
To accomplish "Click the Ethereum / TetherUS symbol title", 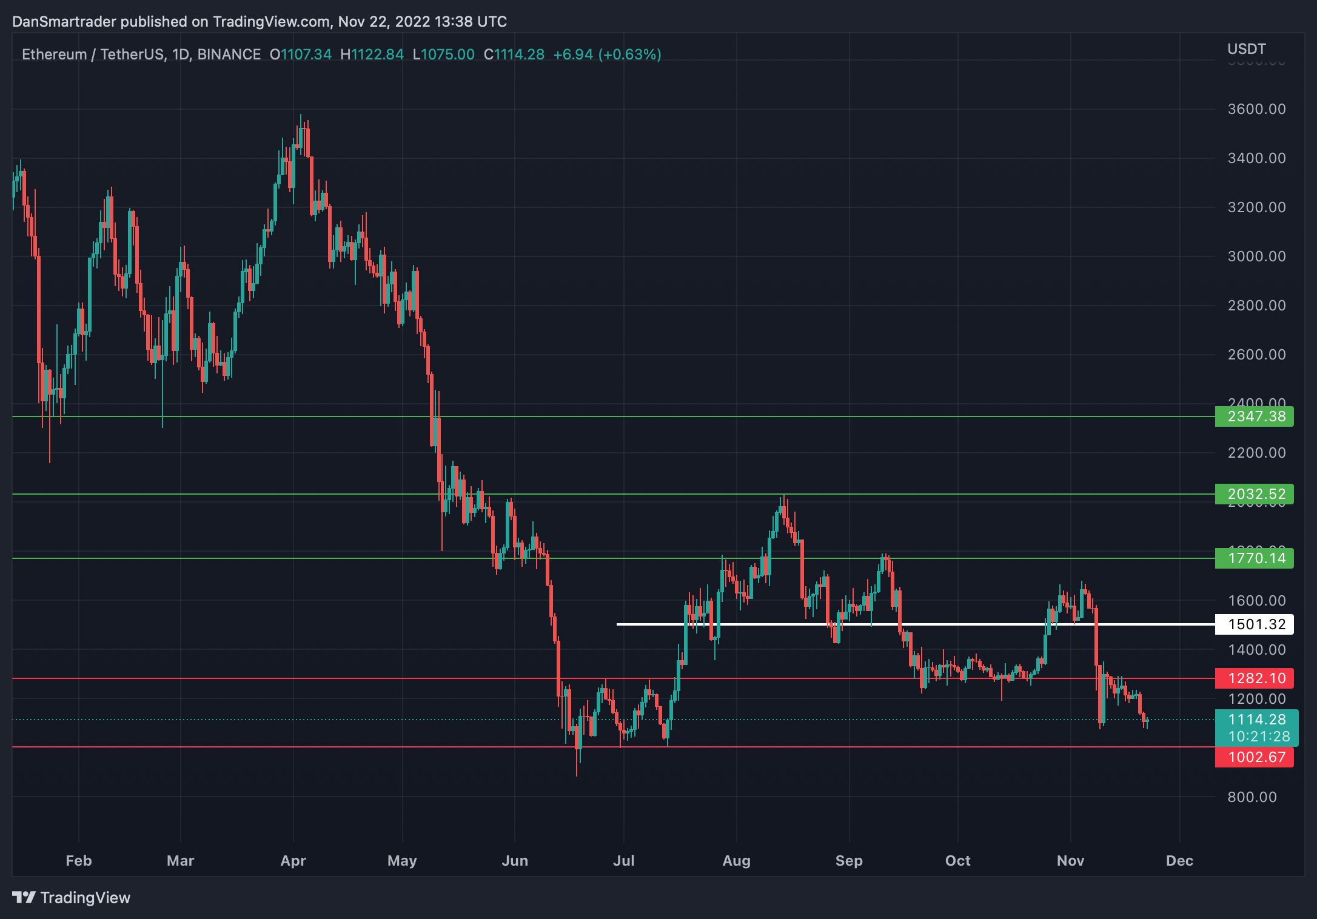I will click(141, 55).
